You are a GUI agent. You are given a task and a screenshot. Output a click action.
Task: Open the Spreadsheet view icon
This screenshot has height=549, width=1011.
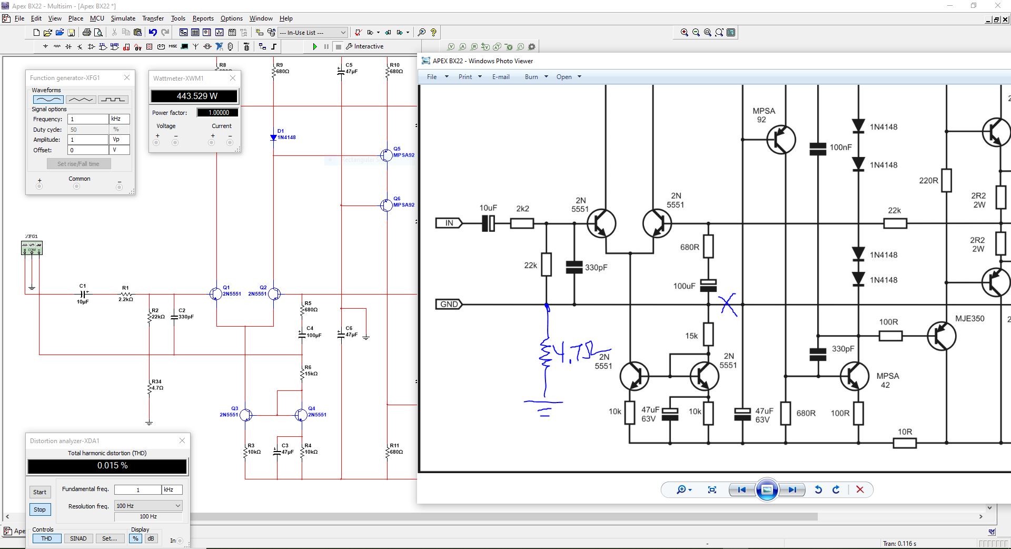tap(195, 33)
